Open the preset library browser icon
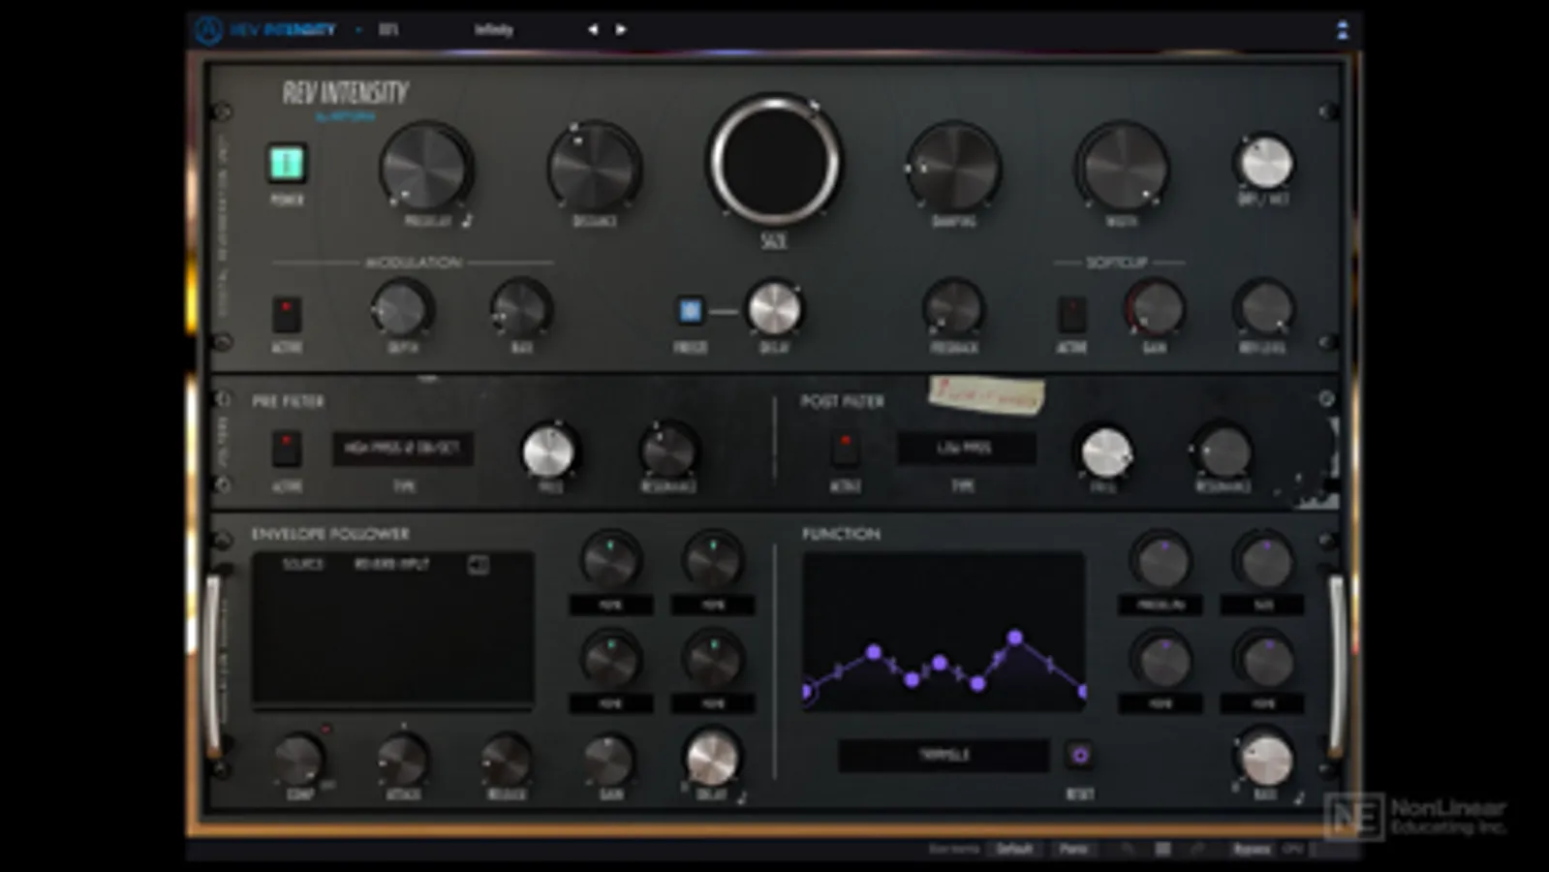Viewport: 1549px width, 872px height. (x=388, y=30)
